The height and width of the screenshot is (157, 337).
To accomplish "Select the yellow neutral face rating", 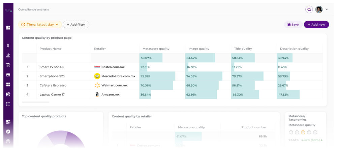I will (303, 132).
